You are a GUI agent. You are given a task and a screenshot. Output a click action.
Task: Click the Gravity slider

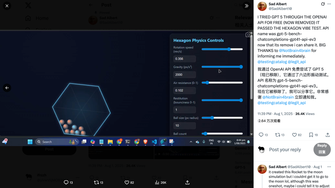[222, 67]
